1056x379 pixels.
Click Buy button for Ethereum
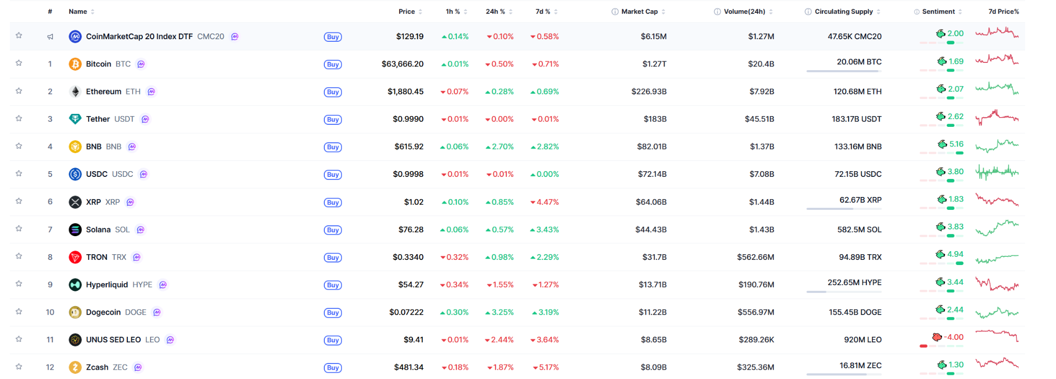(x=333, y=92)
